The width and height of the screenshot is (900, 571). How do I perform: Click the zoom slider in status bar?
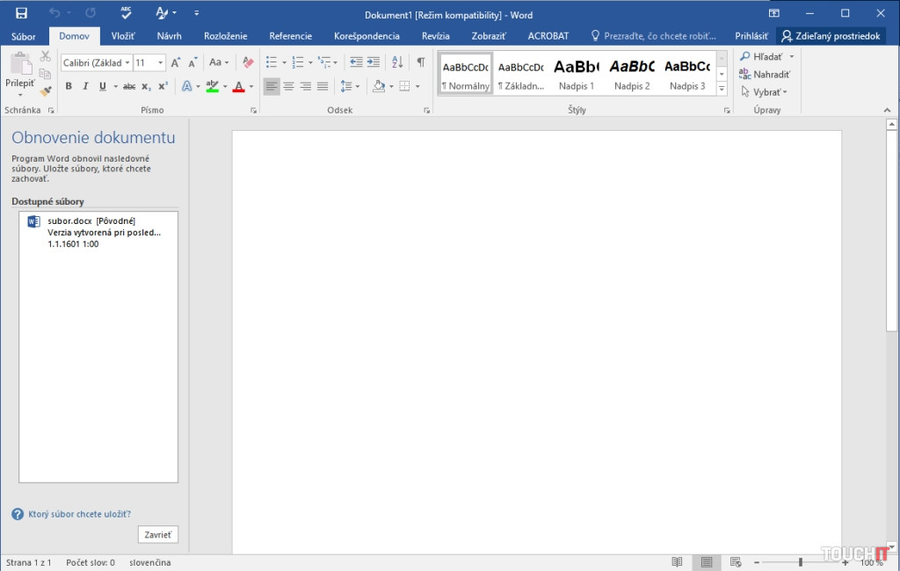tap(800, 562)
